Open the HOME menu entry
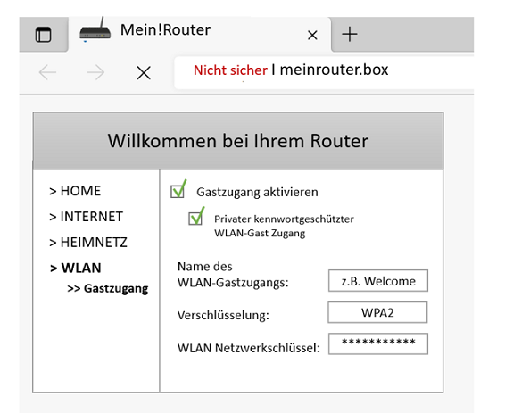Screen dimensions: 505x413 75,191
